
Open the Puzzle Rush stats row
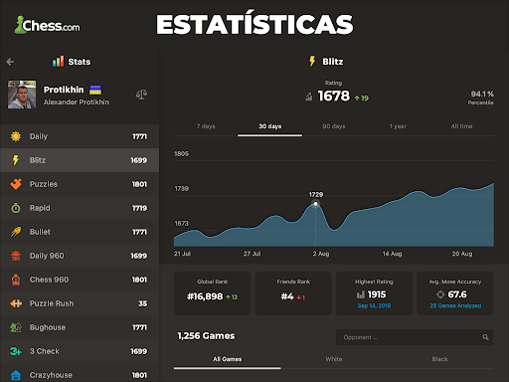(x=80, y=303)
